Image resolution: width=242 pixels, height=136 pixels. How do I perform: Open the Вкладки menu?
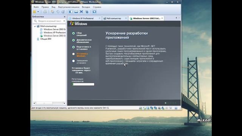click(x=86, y=7)
